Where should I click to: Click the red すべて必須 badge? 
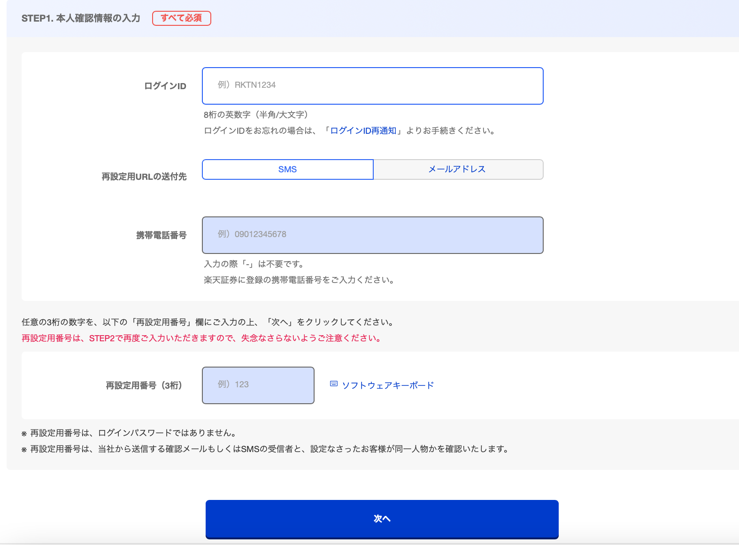pyautogui.click(x=181, y=18)
